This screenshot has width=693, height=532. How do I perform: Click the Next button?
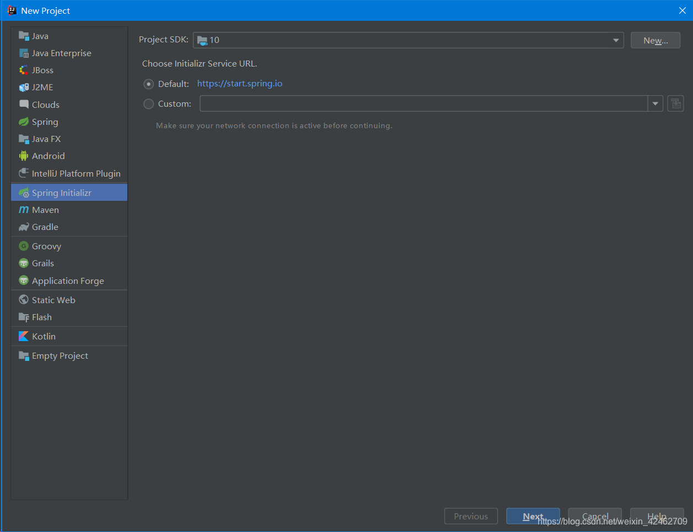tap(533, 516)
